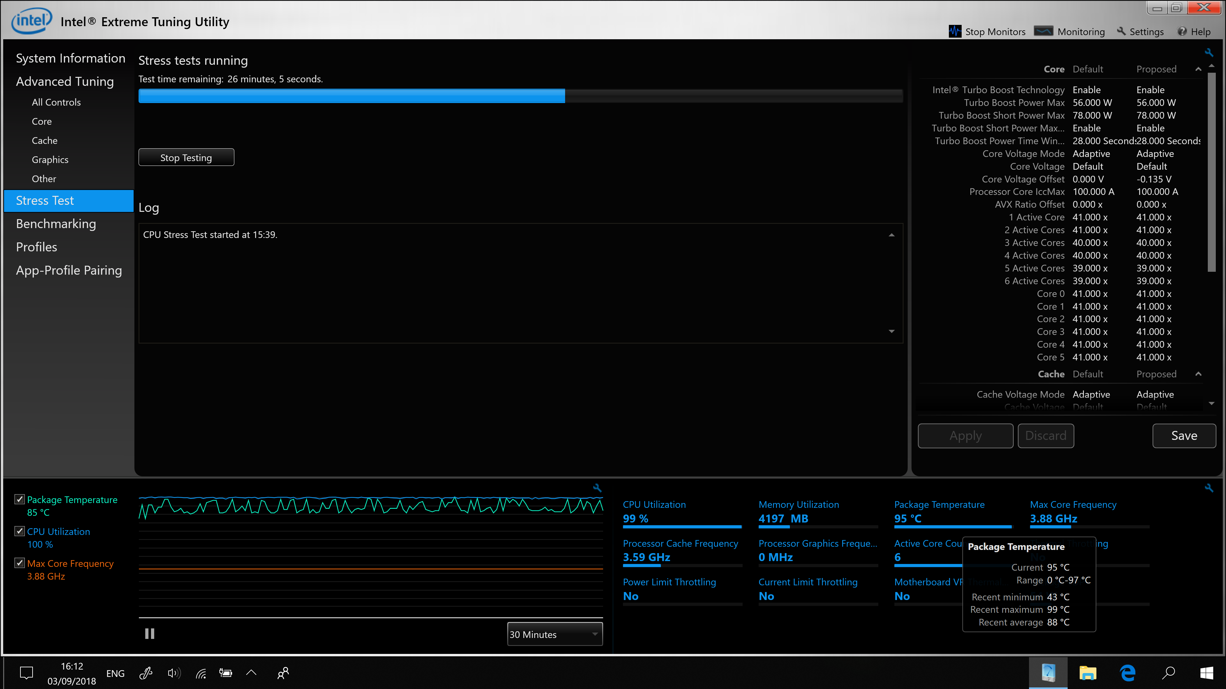Launch Microsoft Edge from taskbar

(1128, 673)
